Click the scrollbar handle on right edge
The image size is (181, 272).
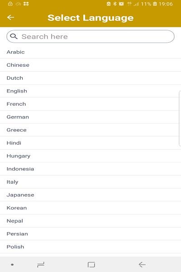[x=180, y=118]
